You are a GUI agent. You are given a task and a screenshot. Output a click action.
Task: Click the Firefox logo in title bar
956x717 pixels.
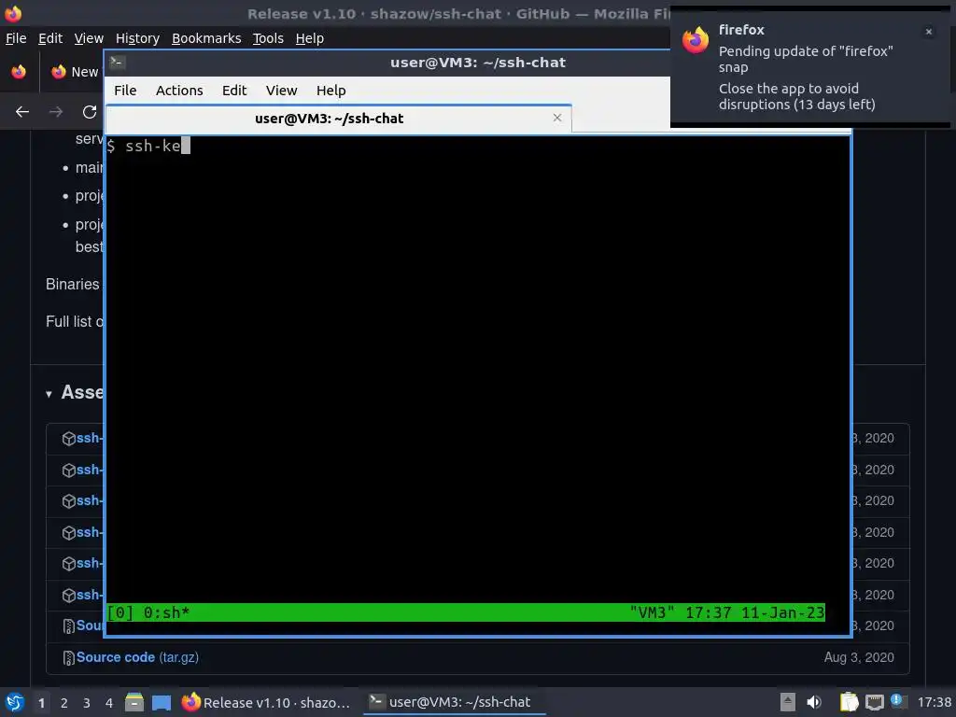[13, 13]
